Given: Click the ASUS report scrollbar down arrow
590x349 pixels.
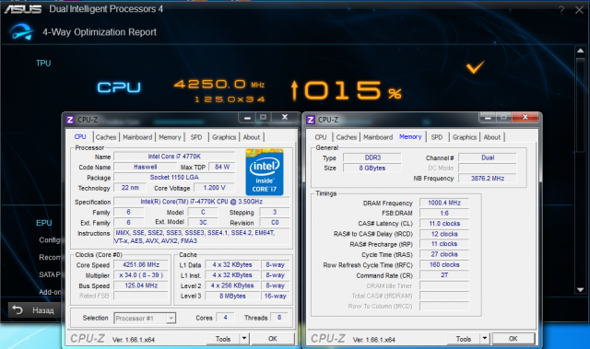Looking at the screenshot, I should 580,290.
